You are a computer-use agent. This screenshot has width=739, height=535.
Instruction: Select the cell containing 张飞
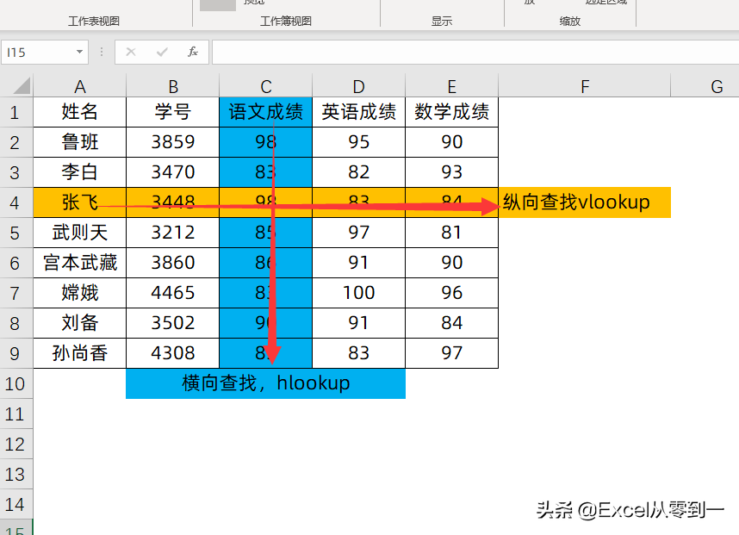80,202
